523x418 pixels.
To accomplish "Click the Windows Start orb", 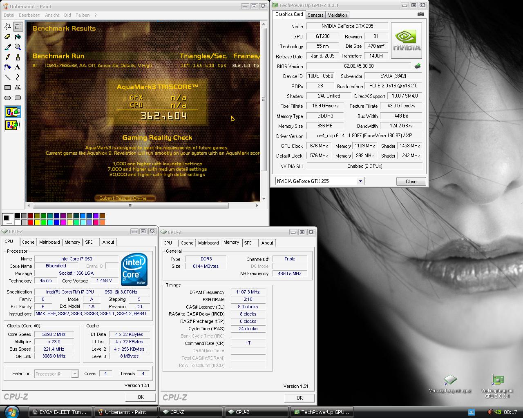I will point(11,411).
